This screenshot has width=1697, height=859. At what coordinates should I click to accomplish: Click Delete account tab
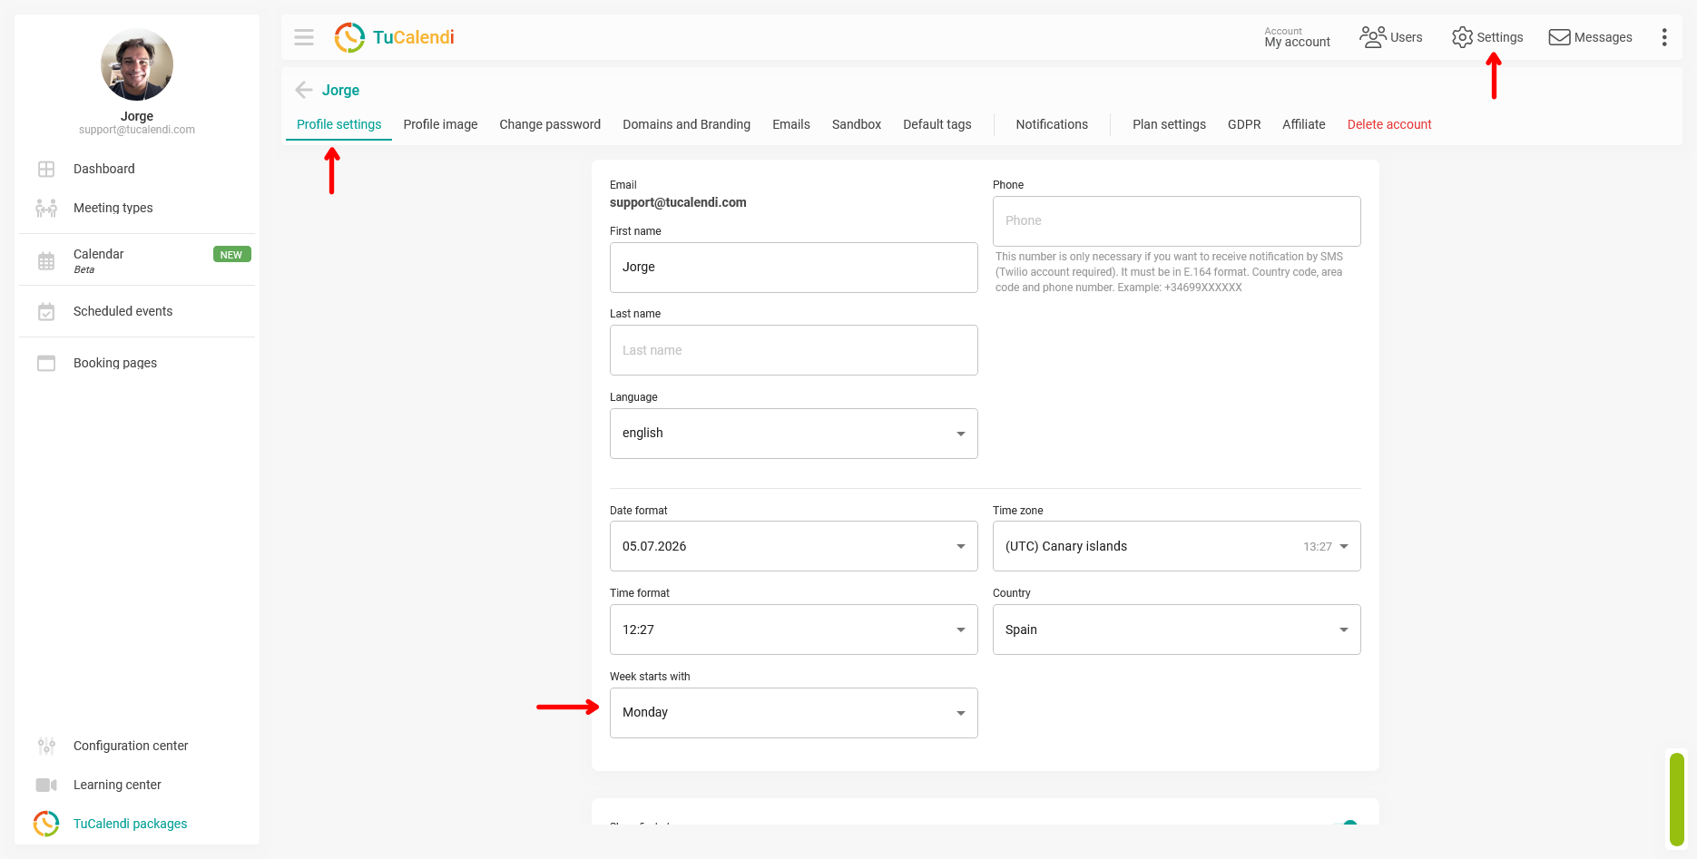tap(1389, 124)
